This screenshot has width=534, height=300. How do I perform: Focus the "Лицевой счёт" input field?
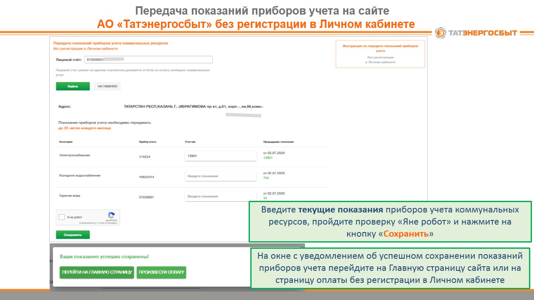click(148, 60)
